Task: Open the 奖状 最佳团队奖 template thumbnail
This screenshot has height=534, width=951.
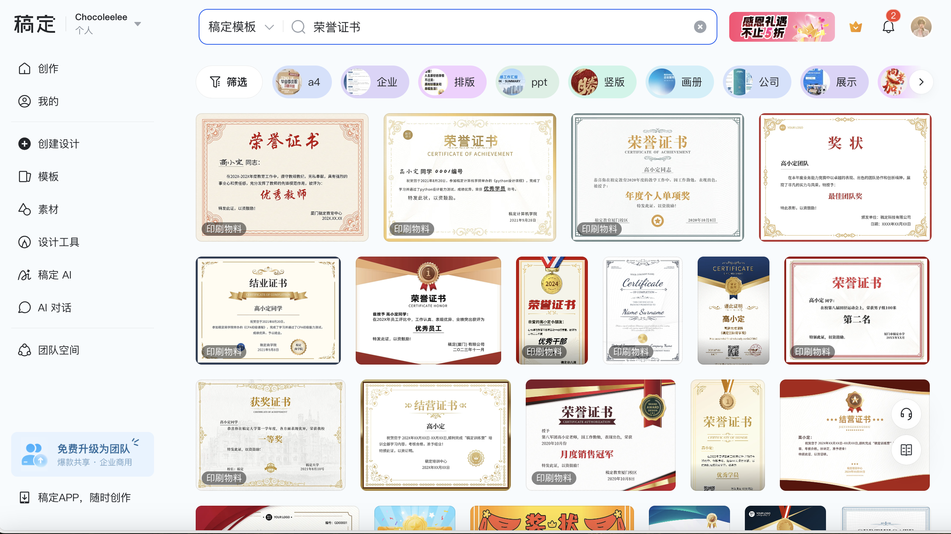Action: pyautogui.click(x=845, y=177)
